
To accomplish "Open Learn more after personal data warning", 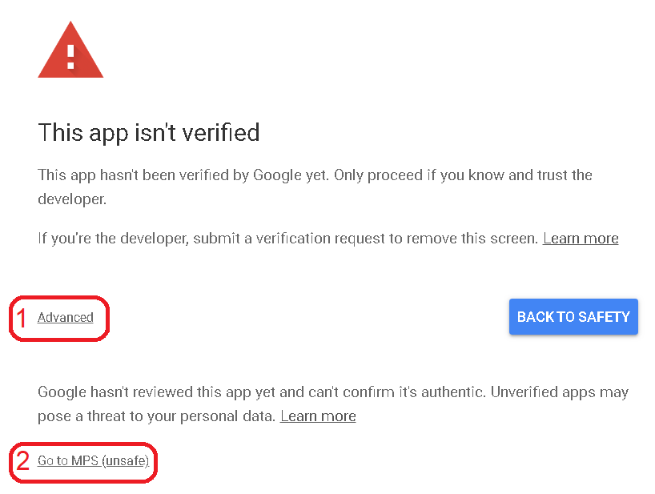I will pyautogui.click(x=318, y=416).
